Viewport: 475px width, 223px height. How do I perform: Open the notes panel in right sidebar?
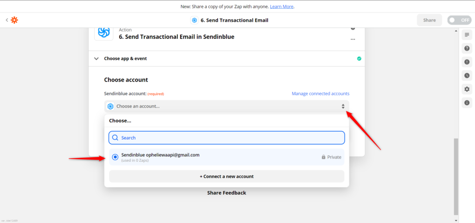(467, 34)
